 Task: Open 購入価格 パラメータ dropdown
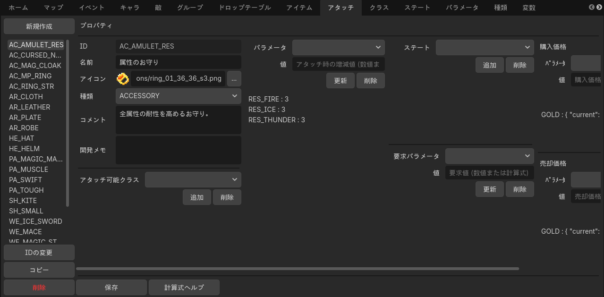(x=586, y=62)
